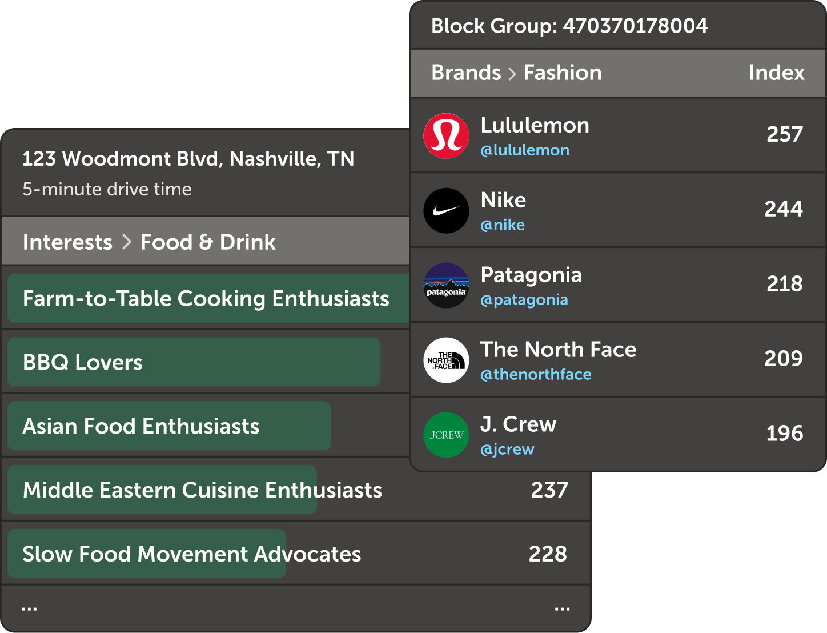Viewport: 827px width, 633px height.
Task: Expand the chevron after Interests breadcrumb
Action: click(127, 242)
